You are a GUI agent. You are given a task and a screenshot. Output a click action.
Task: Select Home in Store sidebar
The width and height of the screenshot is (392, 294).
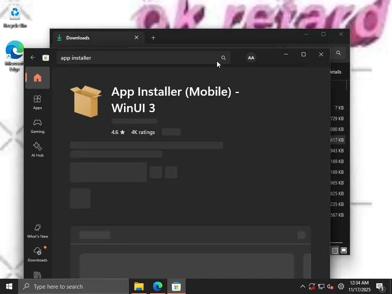click(38, 78)
